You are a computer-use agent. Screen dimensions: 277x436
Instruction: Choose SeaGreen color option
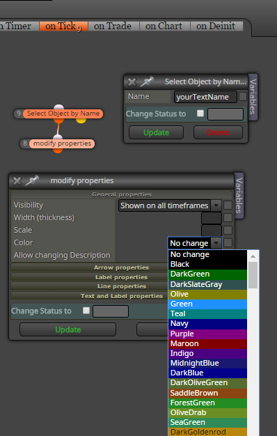pyautogui.click(x=207, y=423)
